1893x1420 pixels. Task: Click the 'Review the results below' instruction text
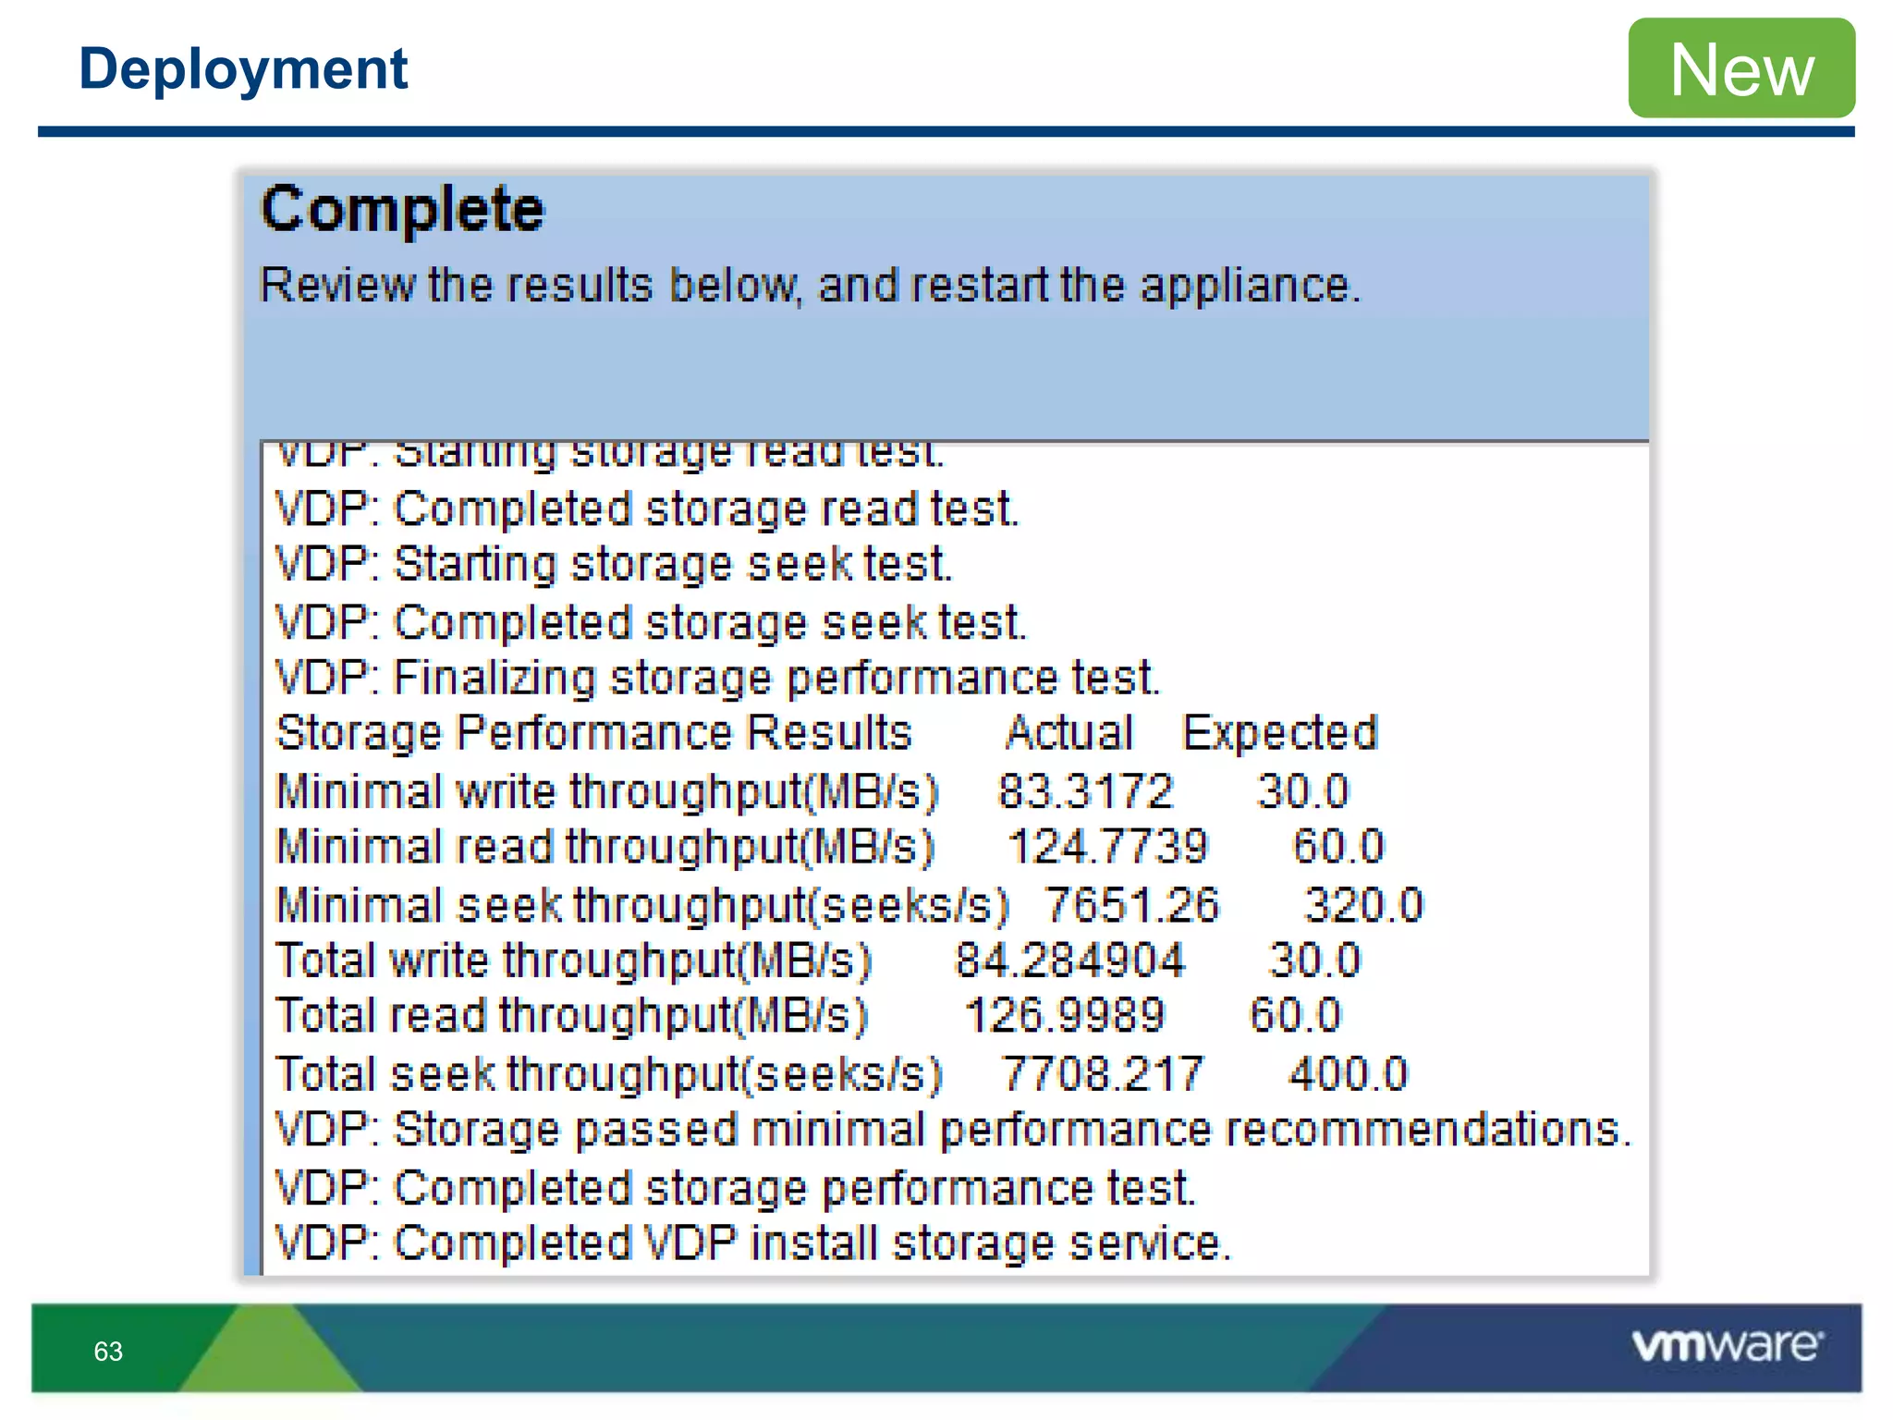810,285
